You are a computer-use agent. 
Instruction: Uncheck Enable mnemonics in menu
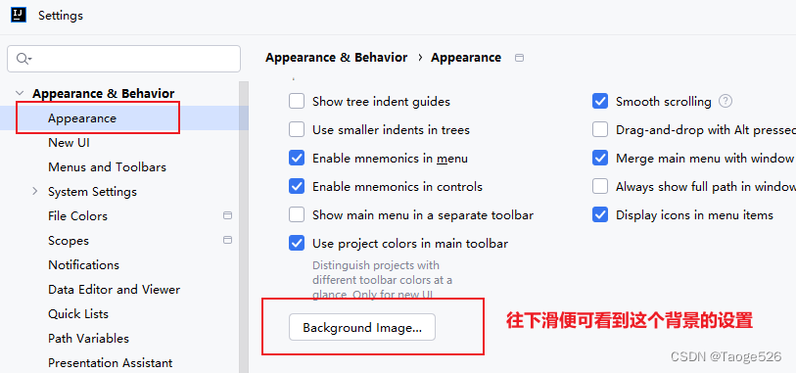pos(297,159)
